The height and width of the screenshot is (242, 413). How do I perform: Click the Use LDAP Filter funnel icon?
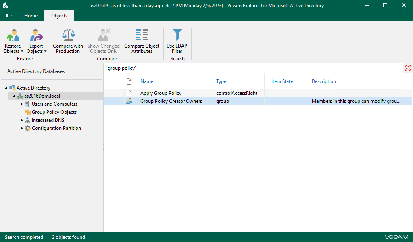177,35
